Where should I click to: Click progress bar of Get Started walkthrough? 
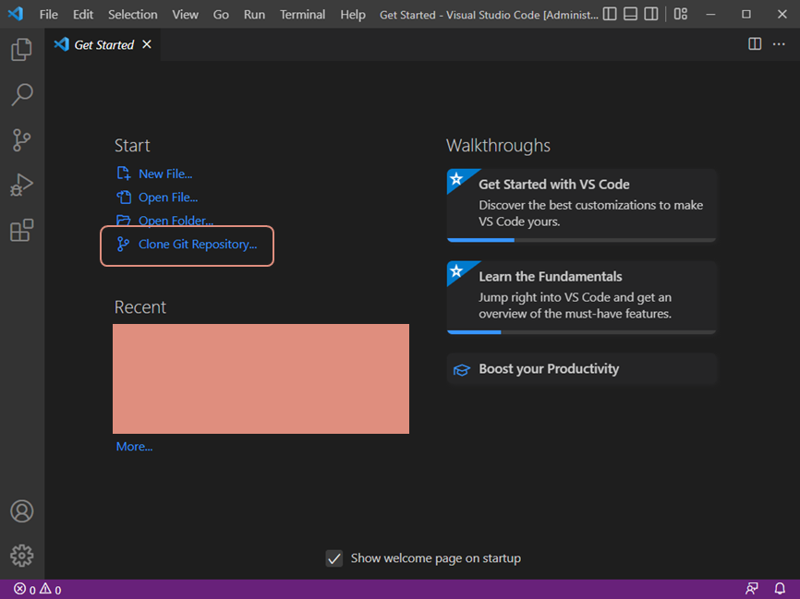click(x=582, y=240)
